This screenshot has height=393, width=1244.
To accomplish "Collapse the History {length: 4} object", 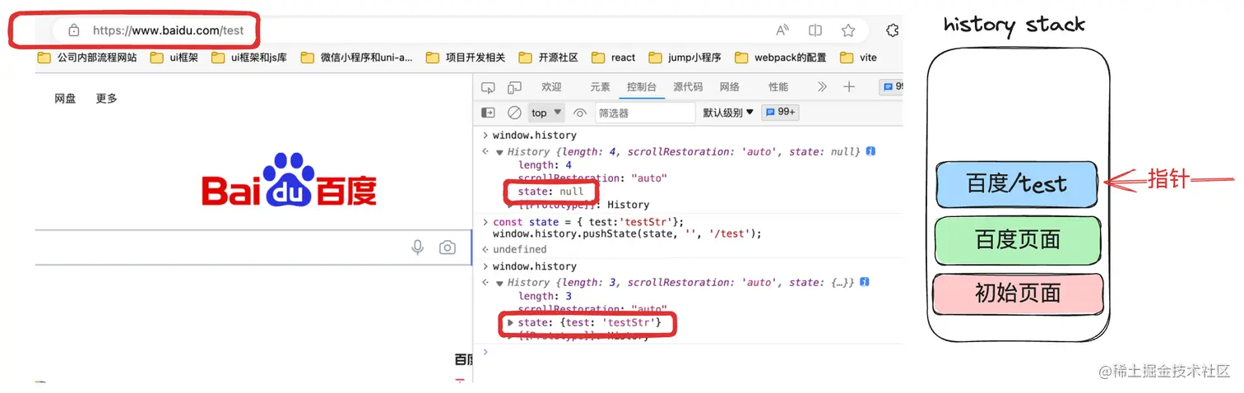I will tap(499, 152).
